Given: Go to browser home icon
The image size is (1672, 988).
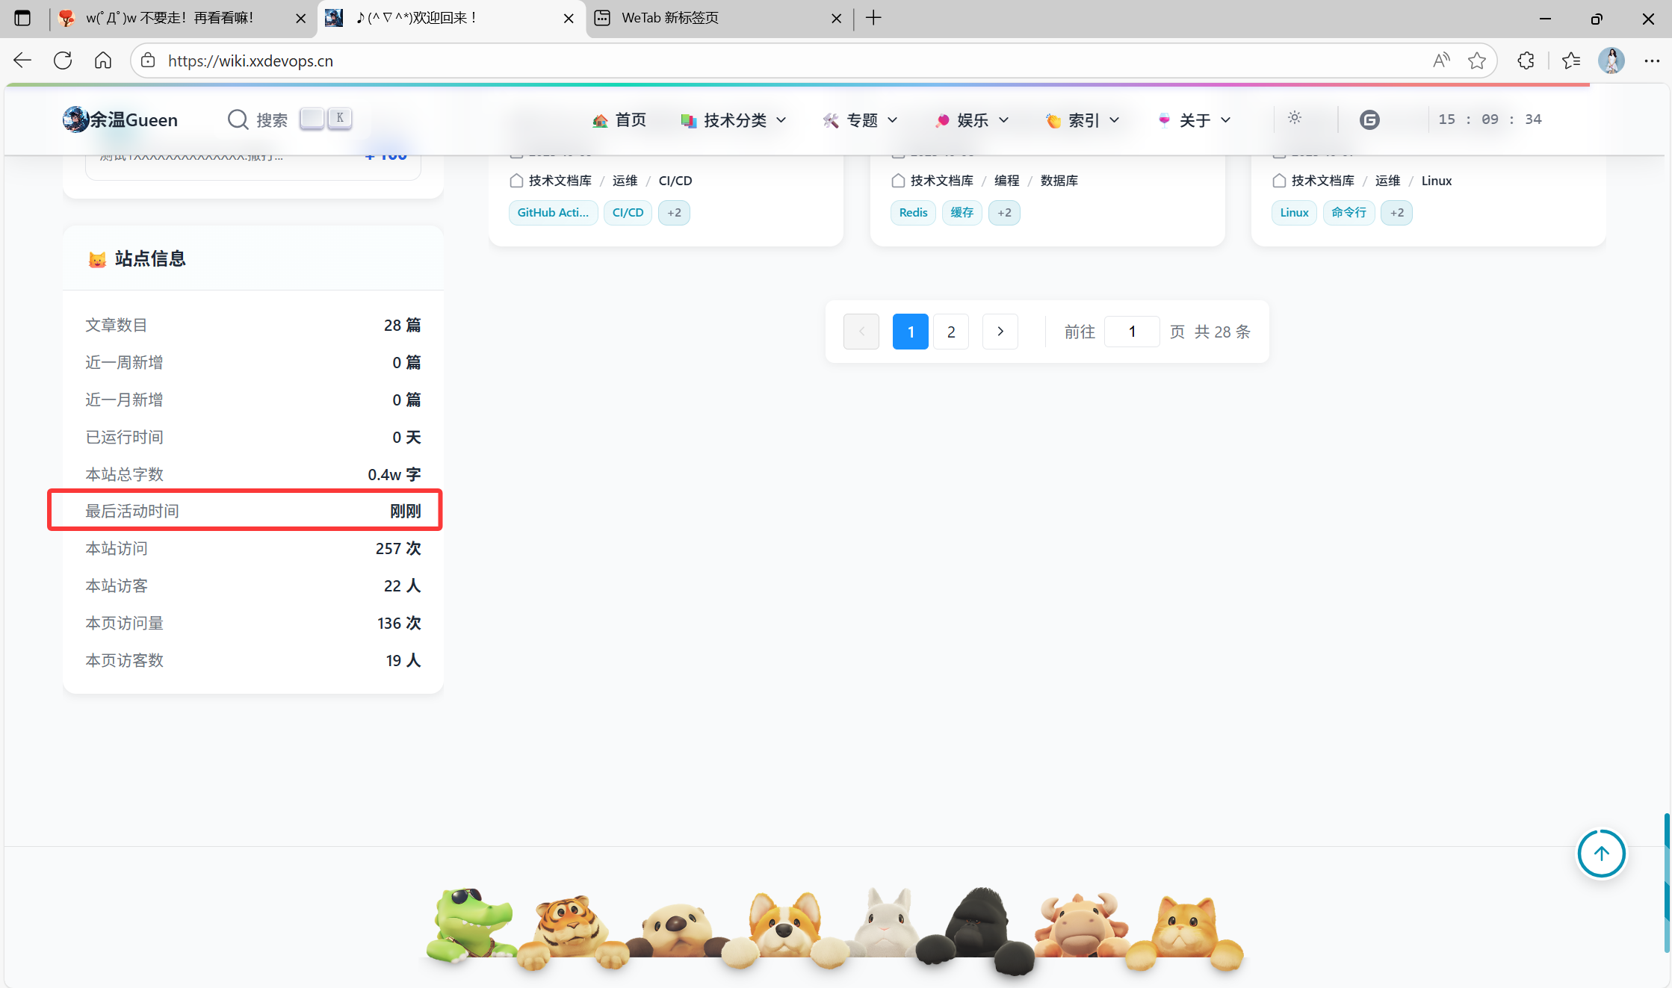Looking at the screenshot, I should coord(103,60).
